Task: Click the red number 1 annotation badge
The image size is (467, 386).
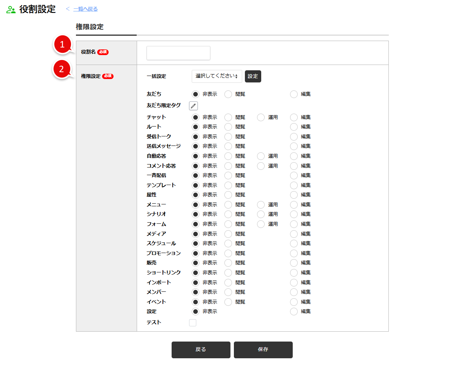Action: pyautogui.click(x=62, y=44)
